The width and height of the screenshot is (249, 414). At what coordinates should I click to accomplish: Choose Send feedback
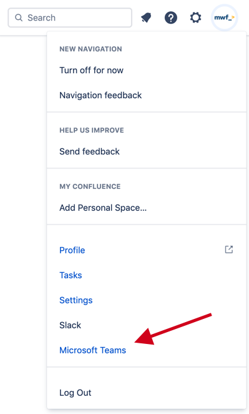coord(89,151)
